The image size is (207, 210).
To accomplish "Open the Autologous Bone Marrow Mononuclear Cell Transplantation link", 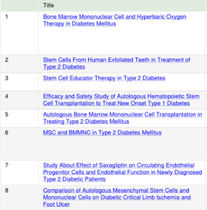I will coord(123,118).
